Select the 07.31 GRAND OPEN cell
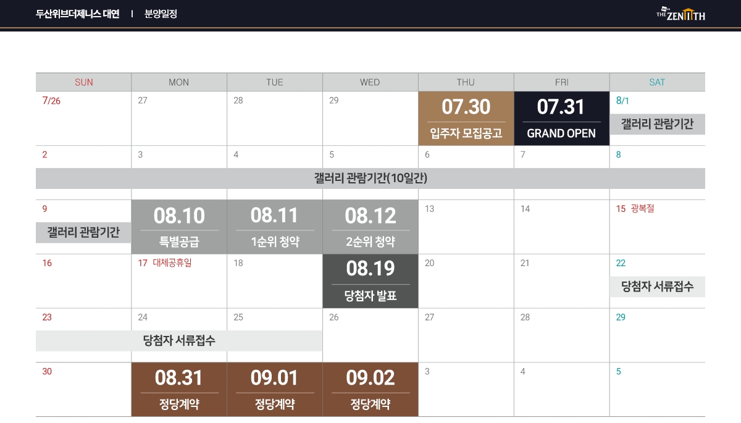The width and height of the screenshot is (741, 423). (x=561, y=119)
